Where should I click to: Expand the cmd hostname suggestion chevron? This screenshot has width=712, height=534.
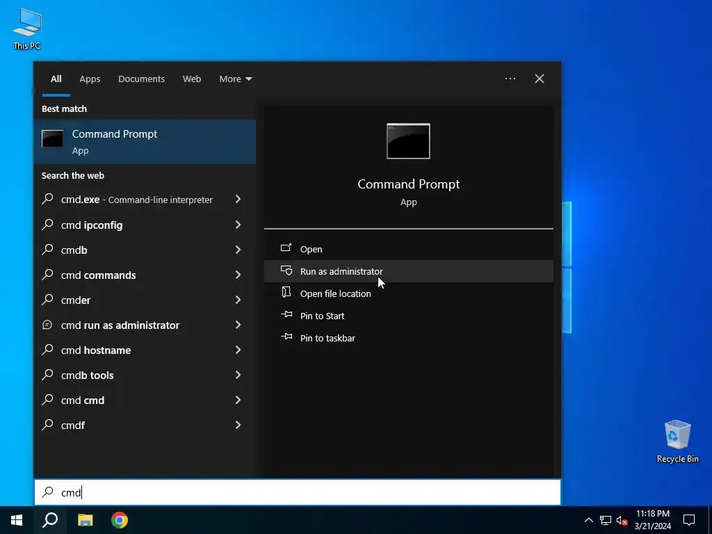point(238,349)
